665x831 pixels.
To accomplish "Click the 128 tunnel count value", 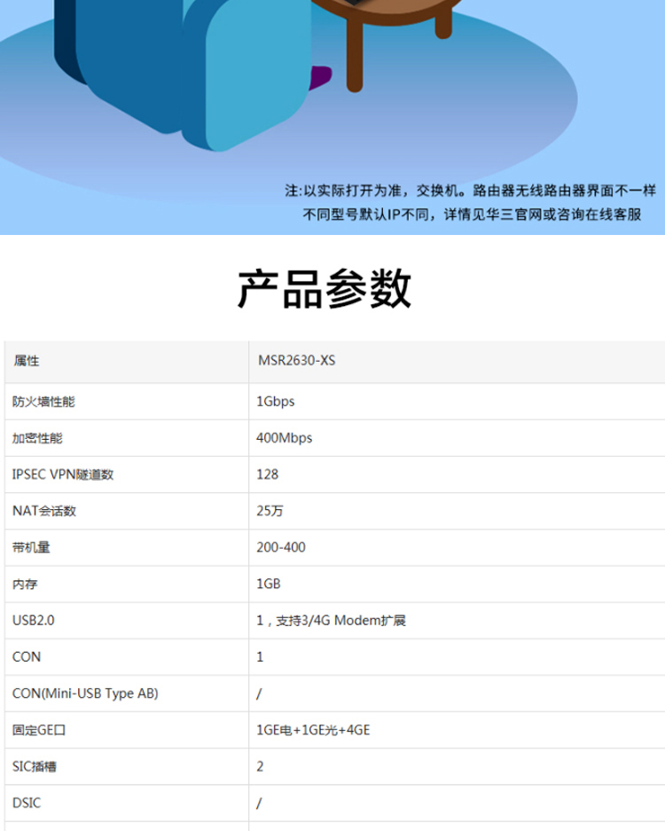I will click(268, 474).
